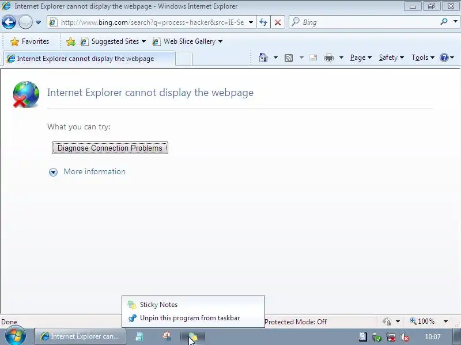Expand the address bar autocomplete dropdown
The width and height of the screenshot is (461, 345).
click(251, 22)
